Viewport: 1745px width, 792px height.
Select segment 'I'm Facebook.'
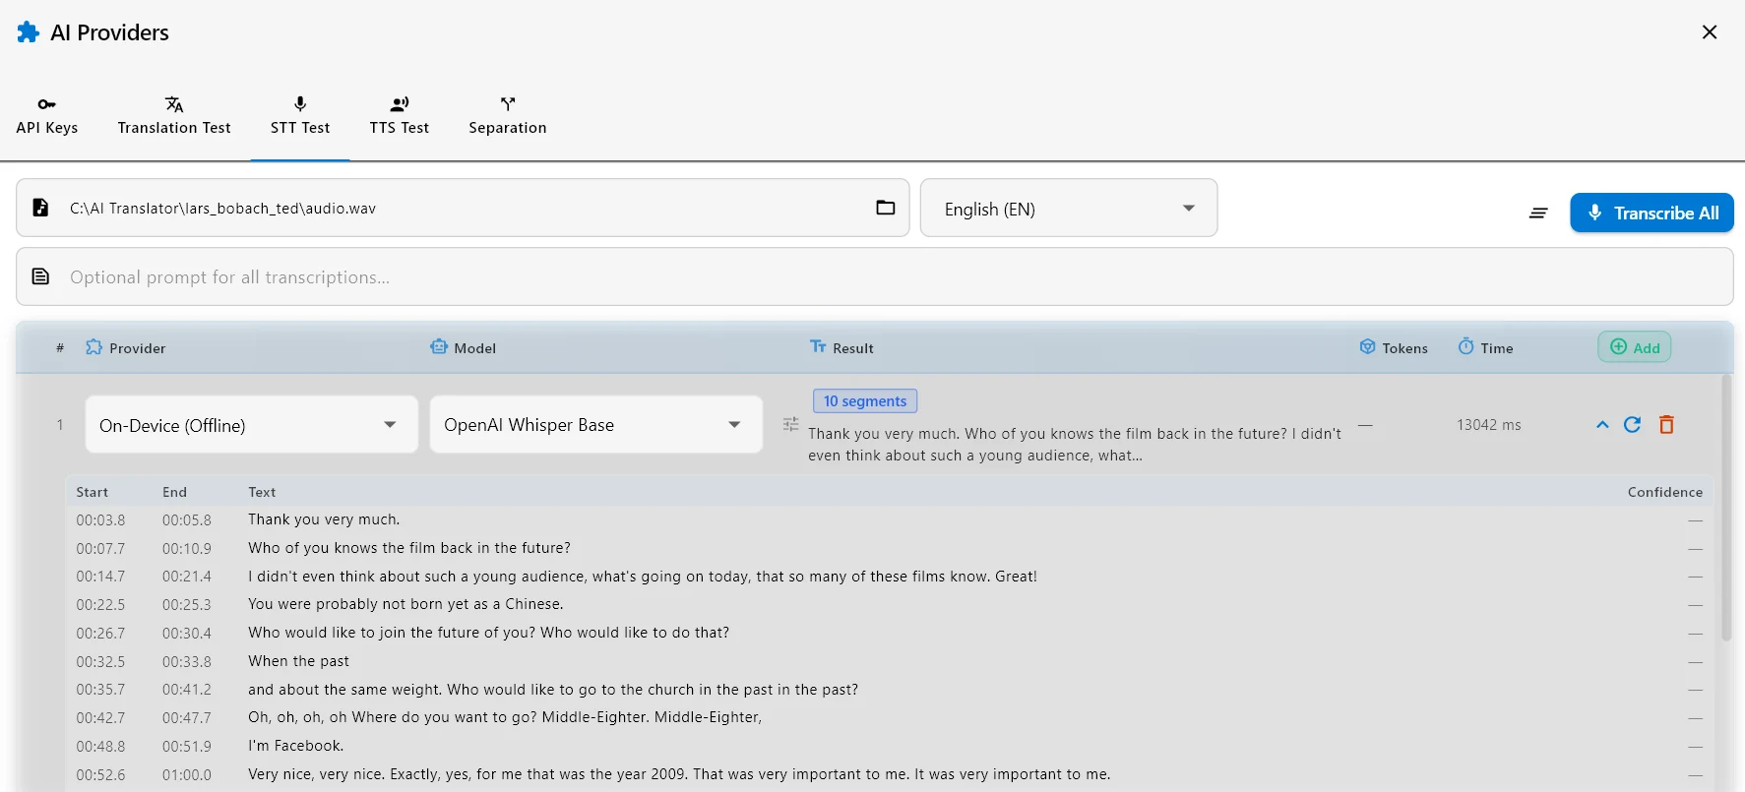click(x=296, y=746)
